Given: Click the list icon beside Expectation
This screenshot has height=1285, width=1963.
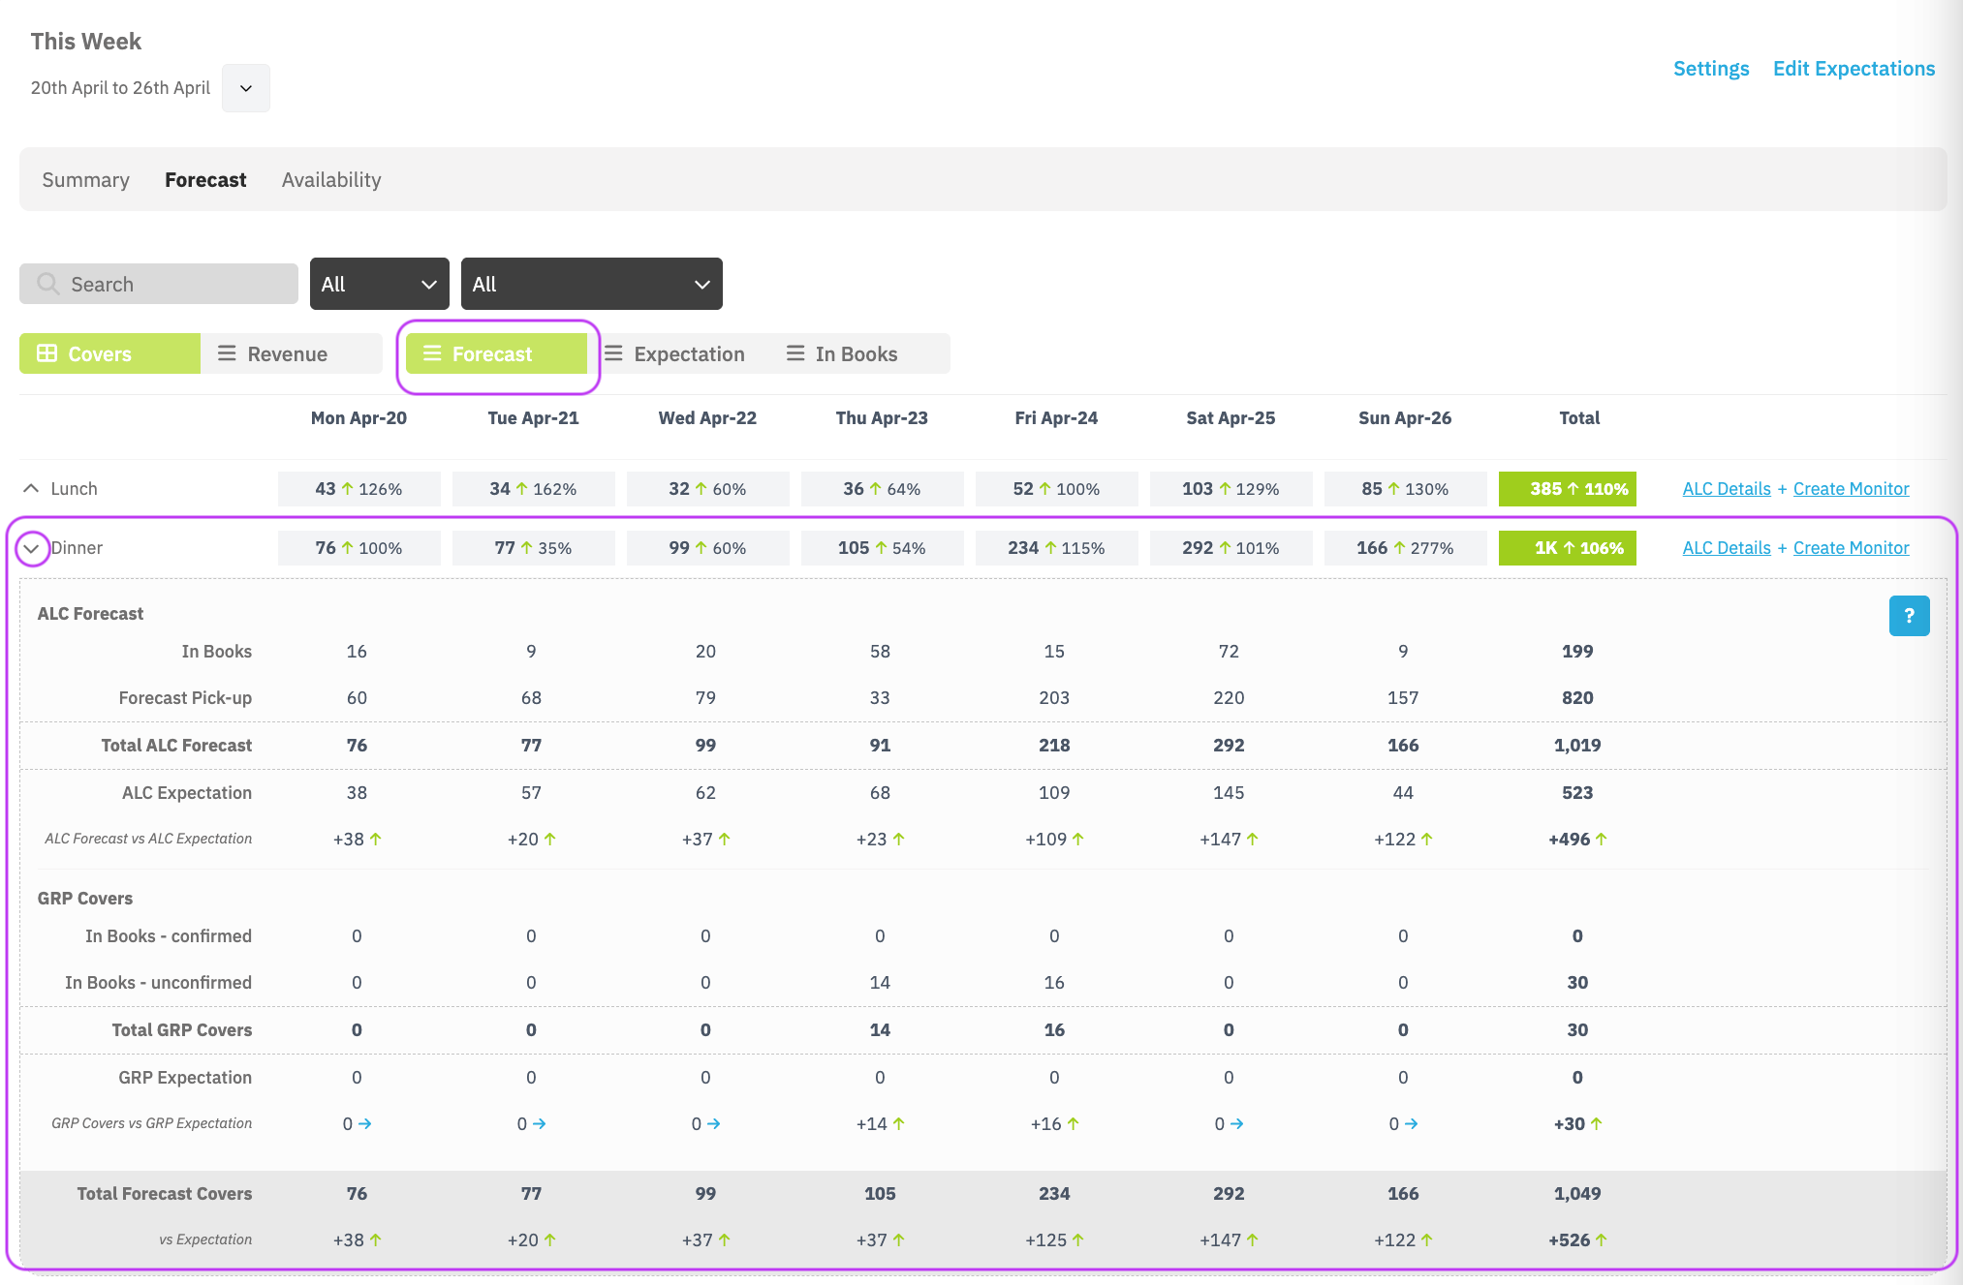Looking at the screenshot, I should [613, 353].
